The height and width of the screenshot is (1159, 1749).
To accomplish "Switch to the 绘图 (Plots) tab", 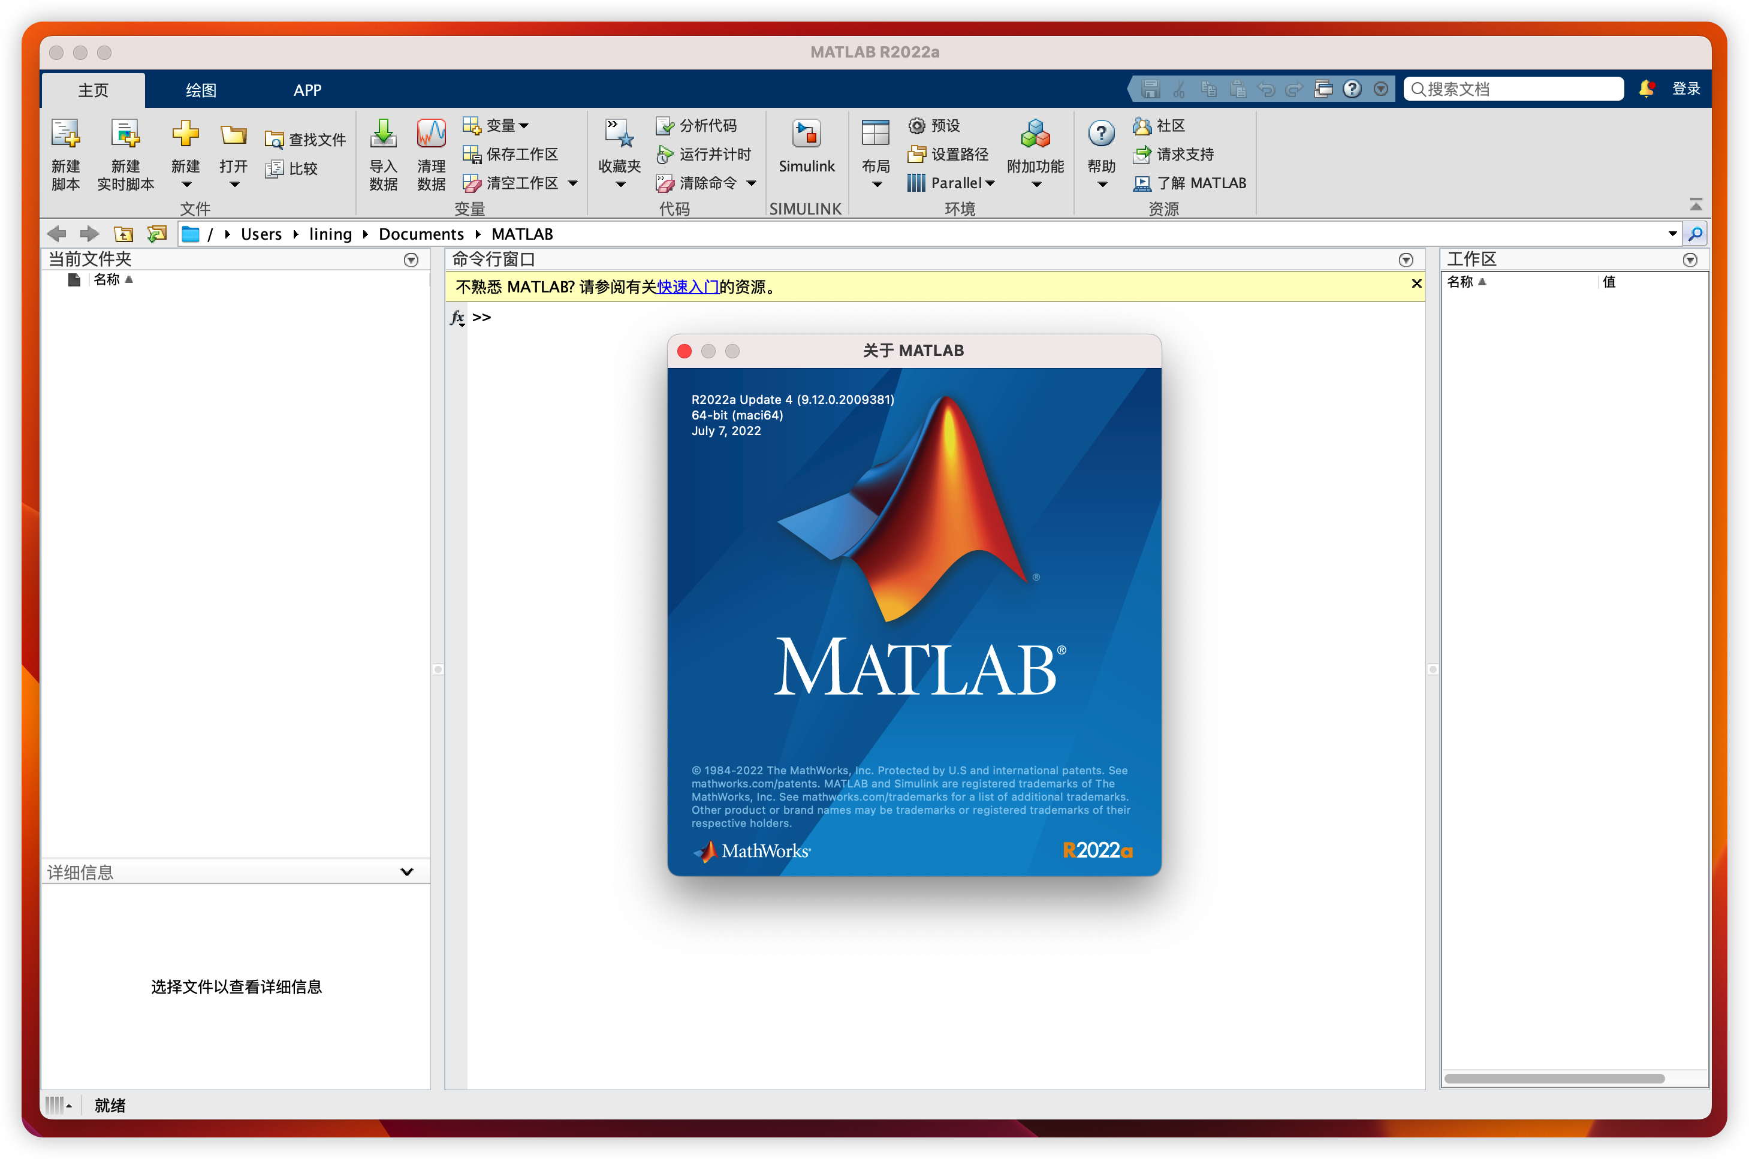I will pyautogui.click(x=200, y=90).
